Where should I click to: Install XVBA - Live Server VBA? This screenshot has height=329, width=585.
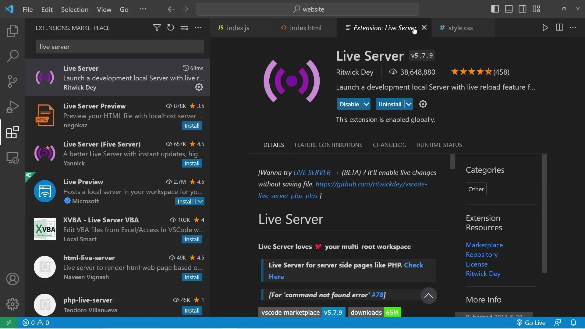tap(192, 239)
